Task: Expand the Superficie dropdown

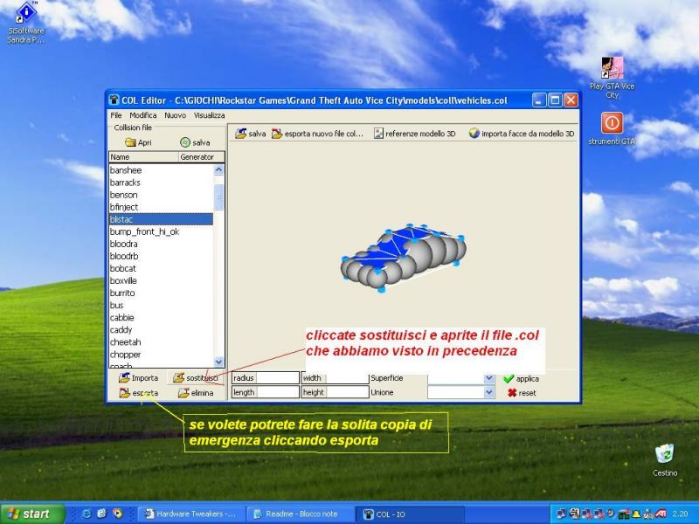Action: 489,378
